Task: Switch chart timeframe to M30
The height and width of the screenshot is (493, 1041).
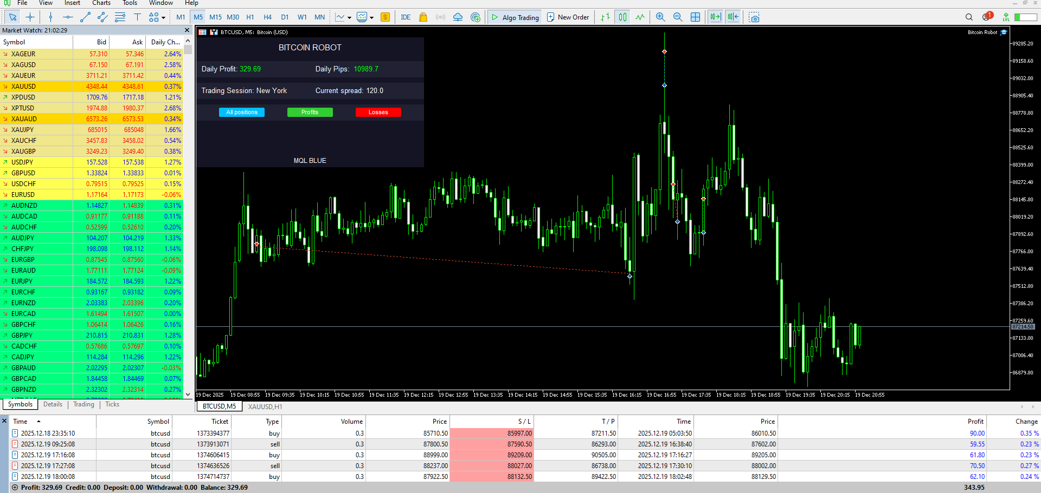Action: (233, 17)
